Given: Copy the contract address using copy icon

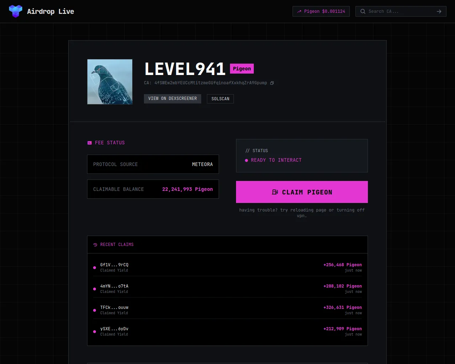Looking at the screenshot, I should coord(272,83).
